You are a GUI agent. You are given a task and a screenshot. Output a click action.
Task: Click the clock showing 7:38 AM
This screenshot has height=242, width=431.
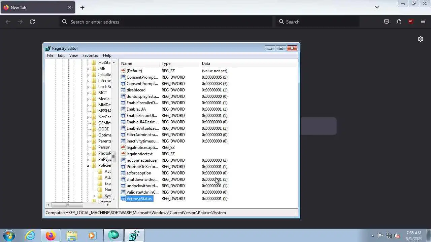[x=414, y=233]
